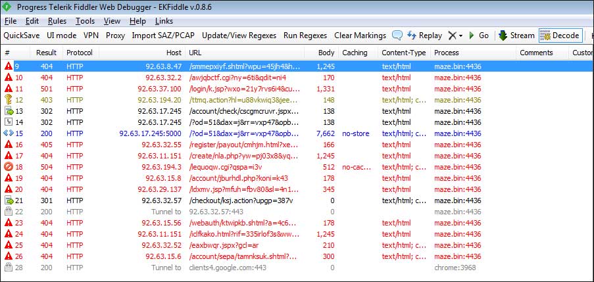The height and width of the screenshot is (282, 594).
Task: Click the Go button
Action: (478, 35)
